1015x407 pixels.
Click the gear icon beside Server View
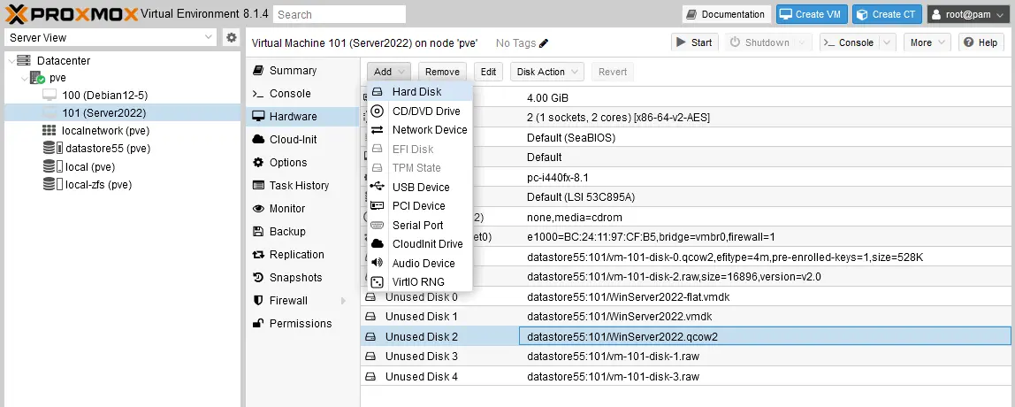click(x=231, y=37)
